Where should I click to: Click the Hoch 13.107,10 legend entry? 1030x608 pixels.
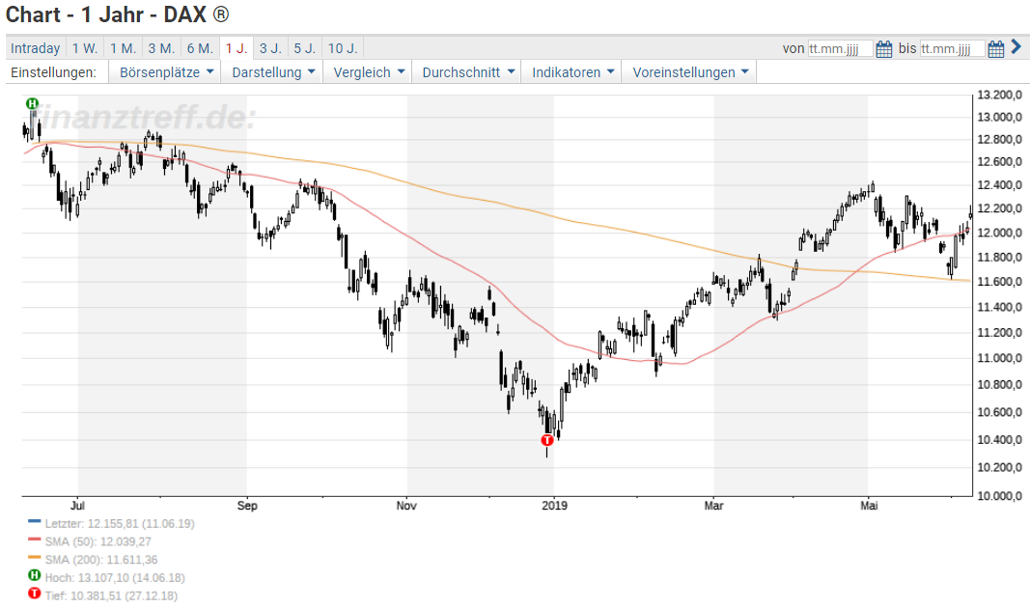115,578
